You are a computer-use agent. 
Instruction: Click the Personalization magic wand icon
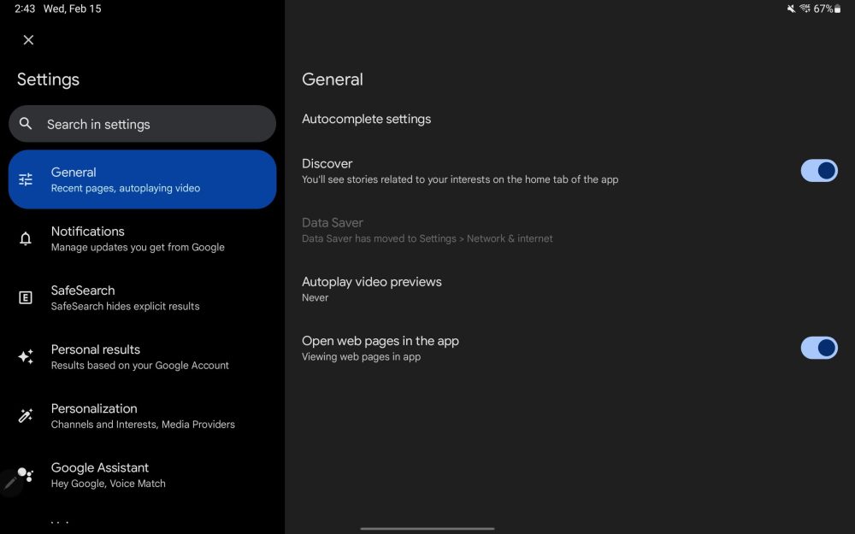pyautogui.click(x=26, y=416)
